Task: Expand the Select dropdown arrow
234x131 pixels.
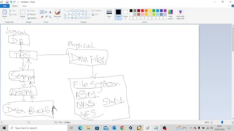Action: click(x=23, y=19)
